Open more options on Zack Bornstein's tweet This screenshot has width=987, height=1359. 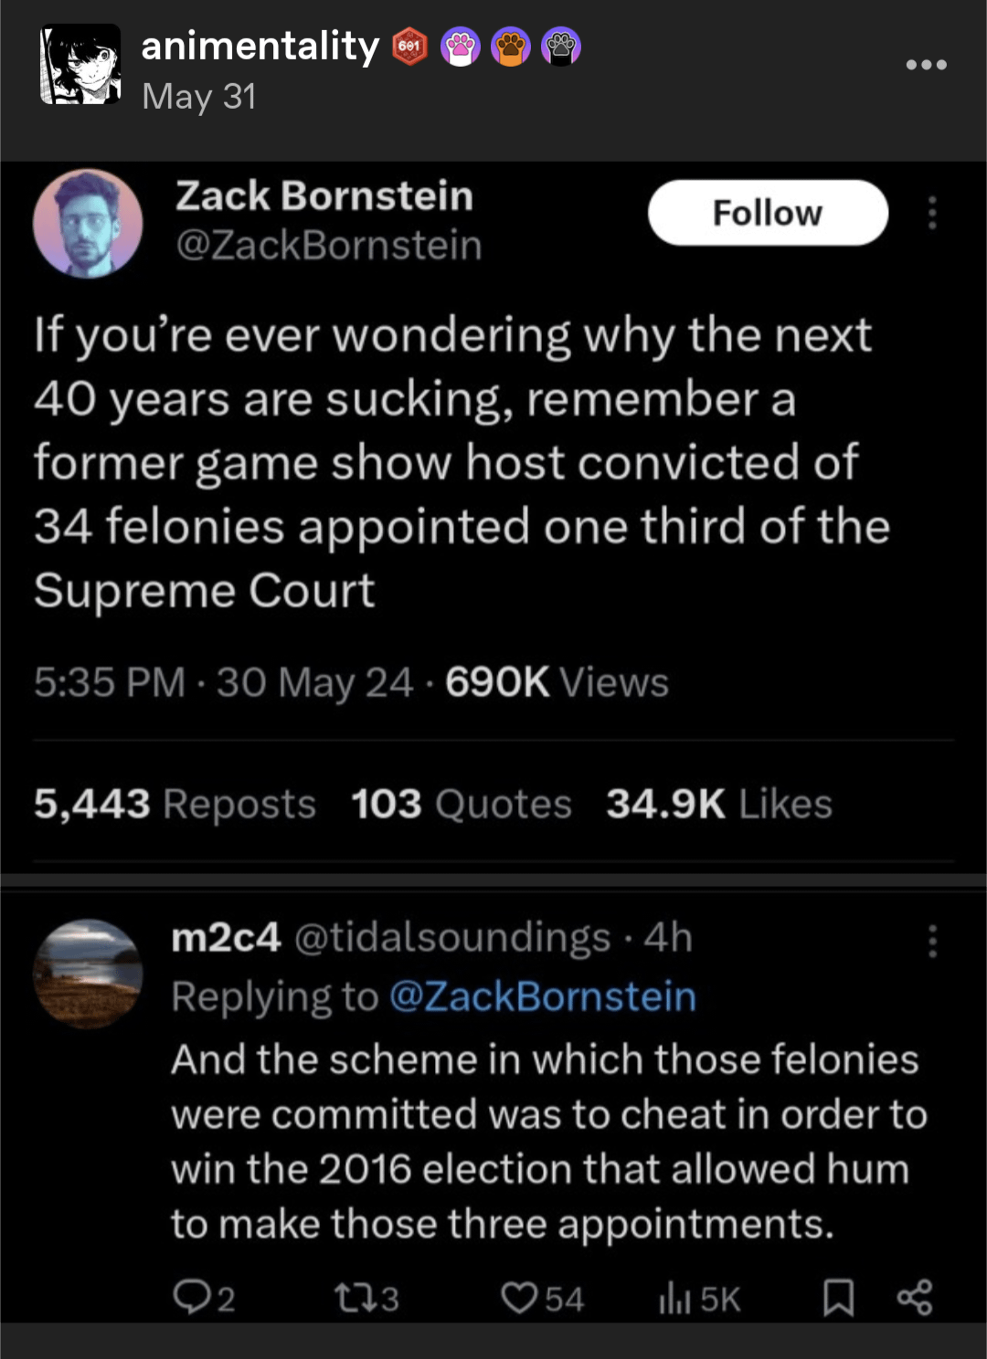pyautogui.click(x=932, y=213)
